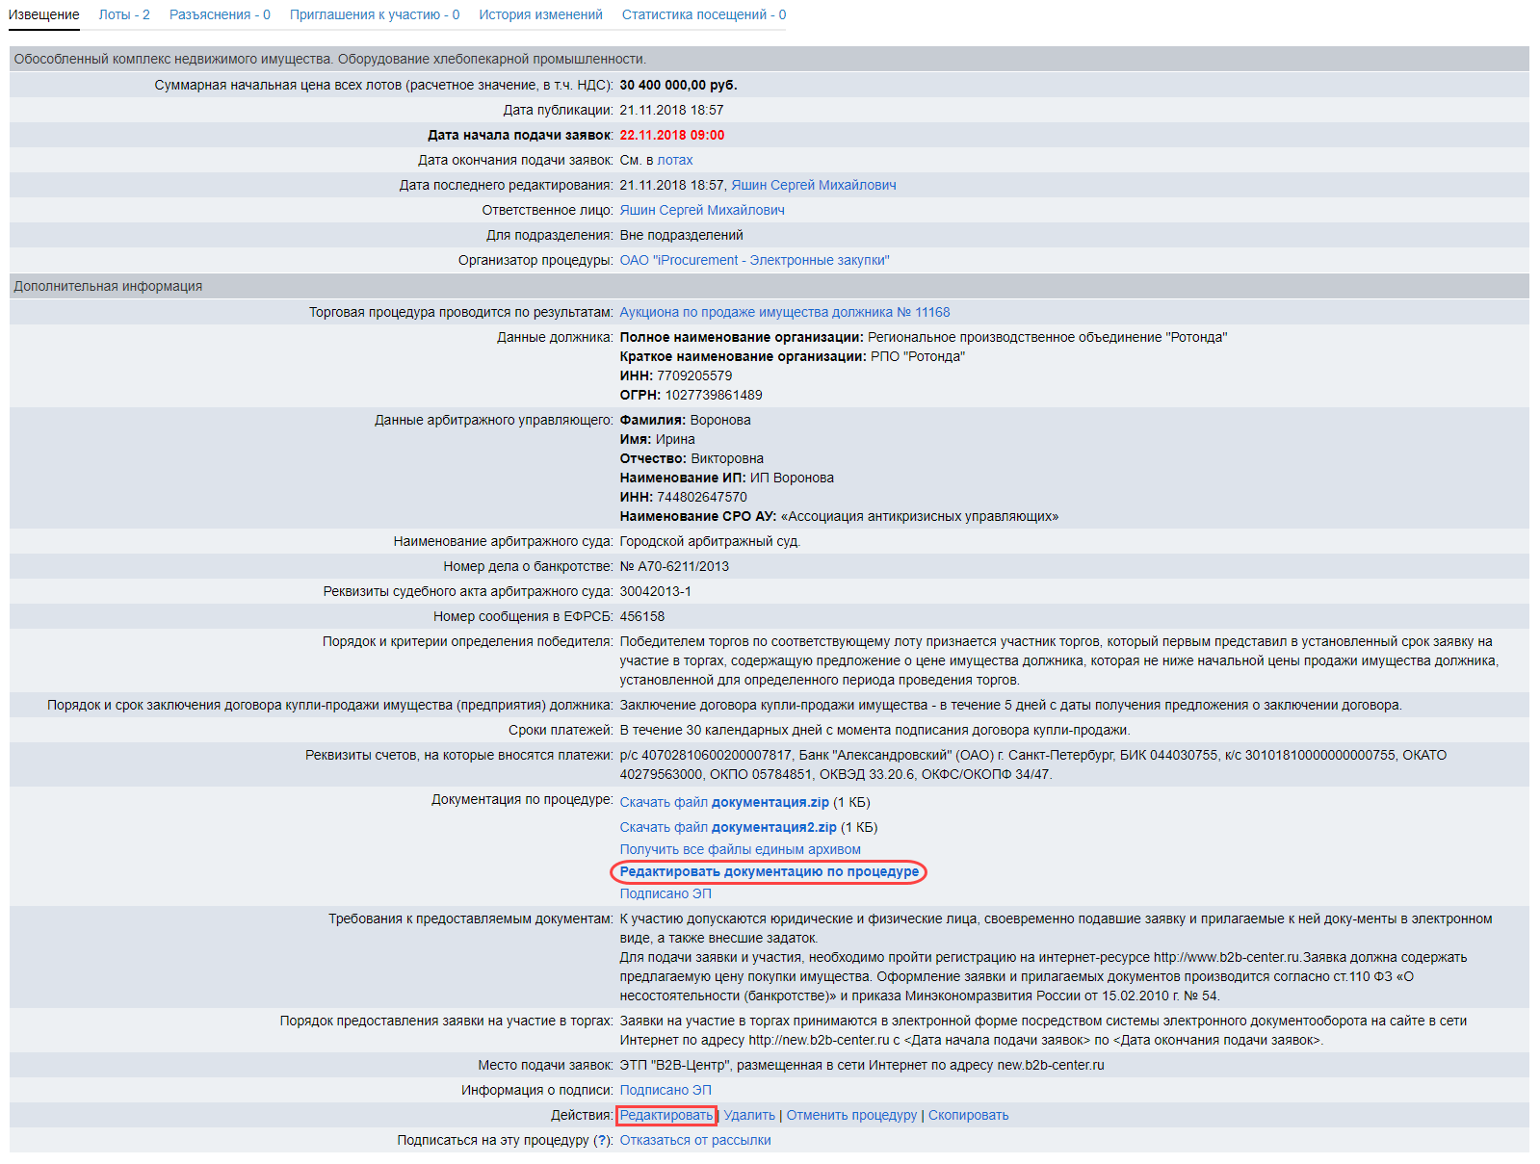This screenshot has height=1164, width=1540.
Task: Select Отменить процедуру action
Action: [x=851, y=1115]
